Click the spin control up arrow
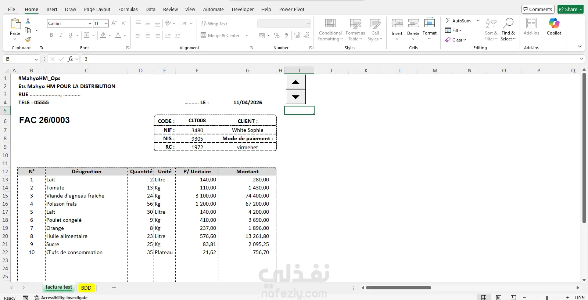Image resolution: width=588 pixels, height=300 pixels. pos(295,82)
